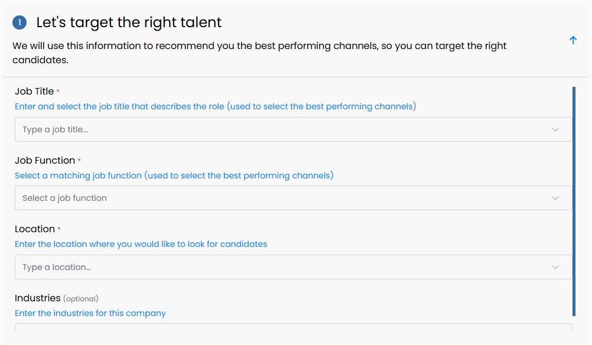Expand the Job Function dropdown arrow
This screenshot has width=592, height=345.
555,198
